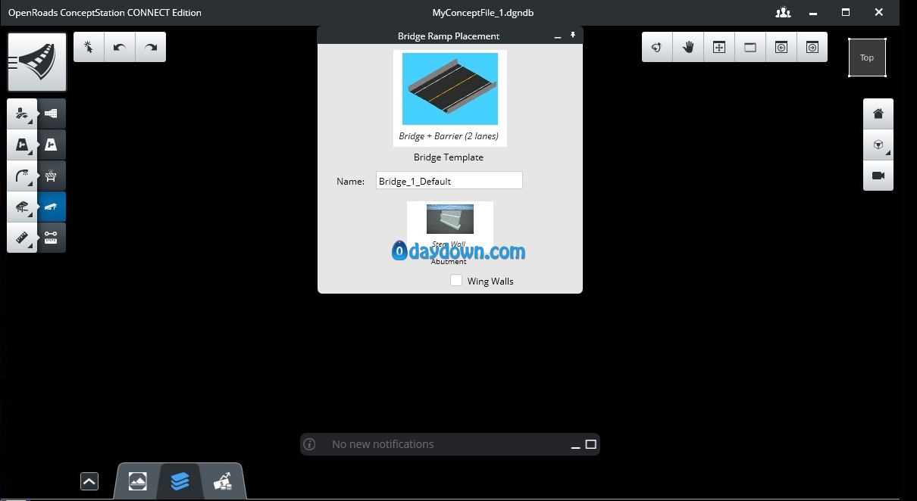
Task: Open the ruler measure tool group
Action: [x=22, y=238]
